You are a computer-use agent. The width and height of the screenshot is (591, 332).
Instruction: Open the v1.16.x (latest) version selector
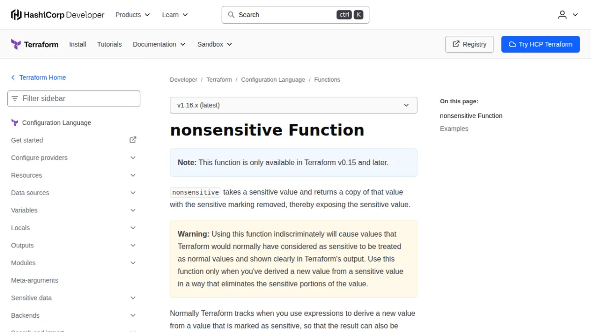click(x=294, y=105)
